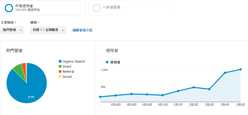Screen dimensions: 248x115
Task: Click the Organic Search blue legend swatch
Action: (60, 62)
